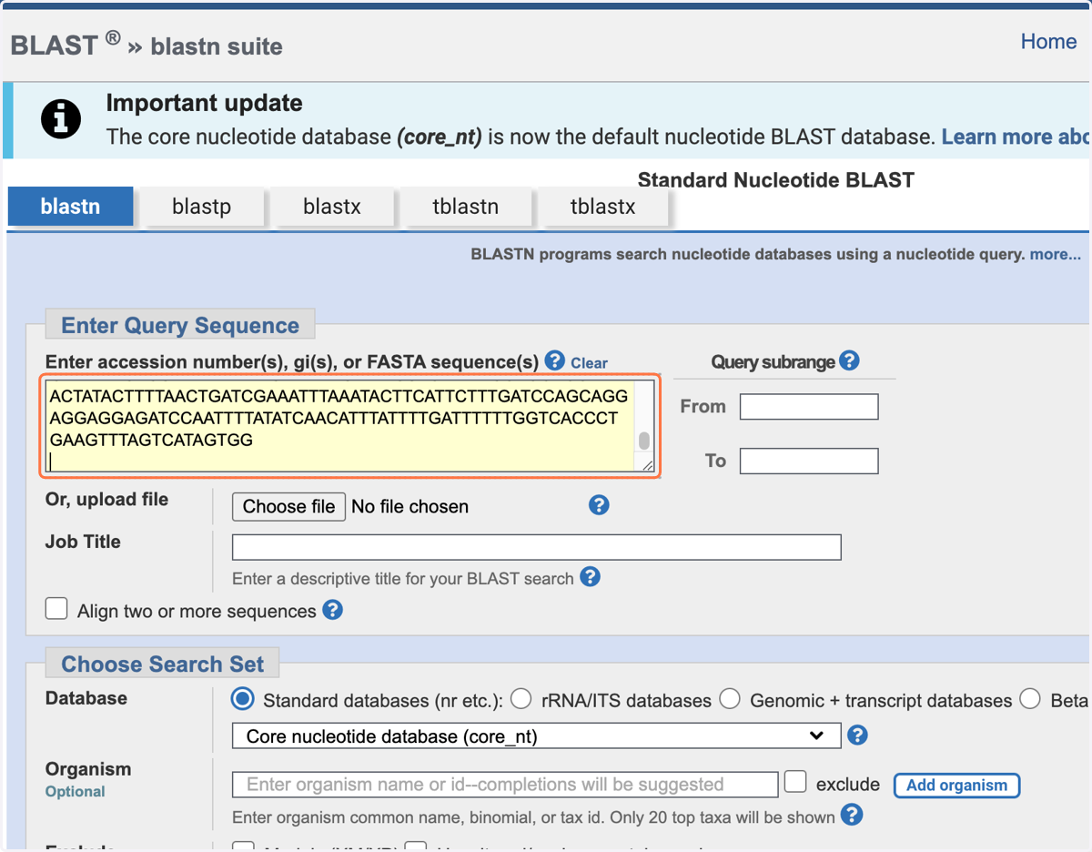The height and width of the screenshot is (852, 1092).
Task: Click the query sequence text area
Action: pos(342,425)
